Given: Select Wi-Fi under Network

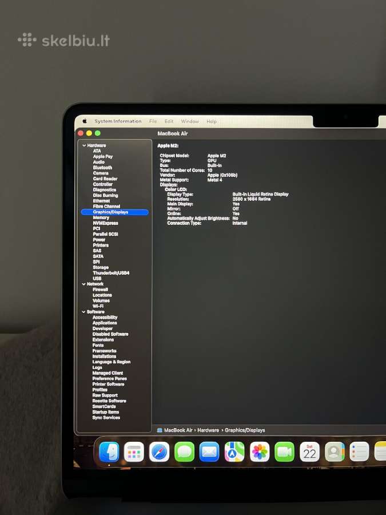Looking at the screenshot, I should click(98, 306).
